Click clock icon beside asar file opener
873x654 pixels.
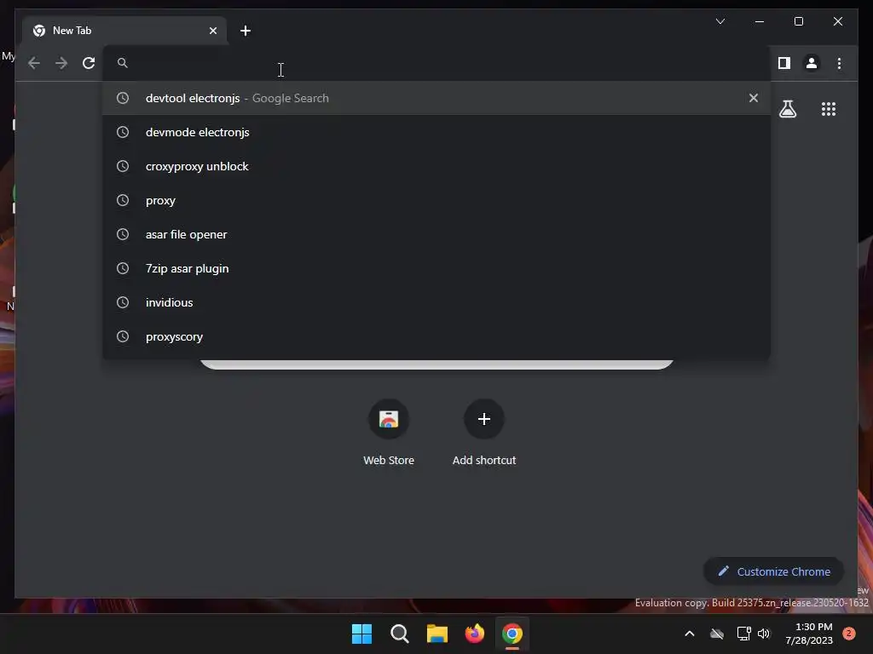(123, 234)
